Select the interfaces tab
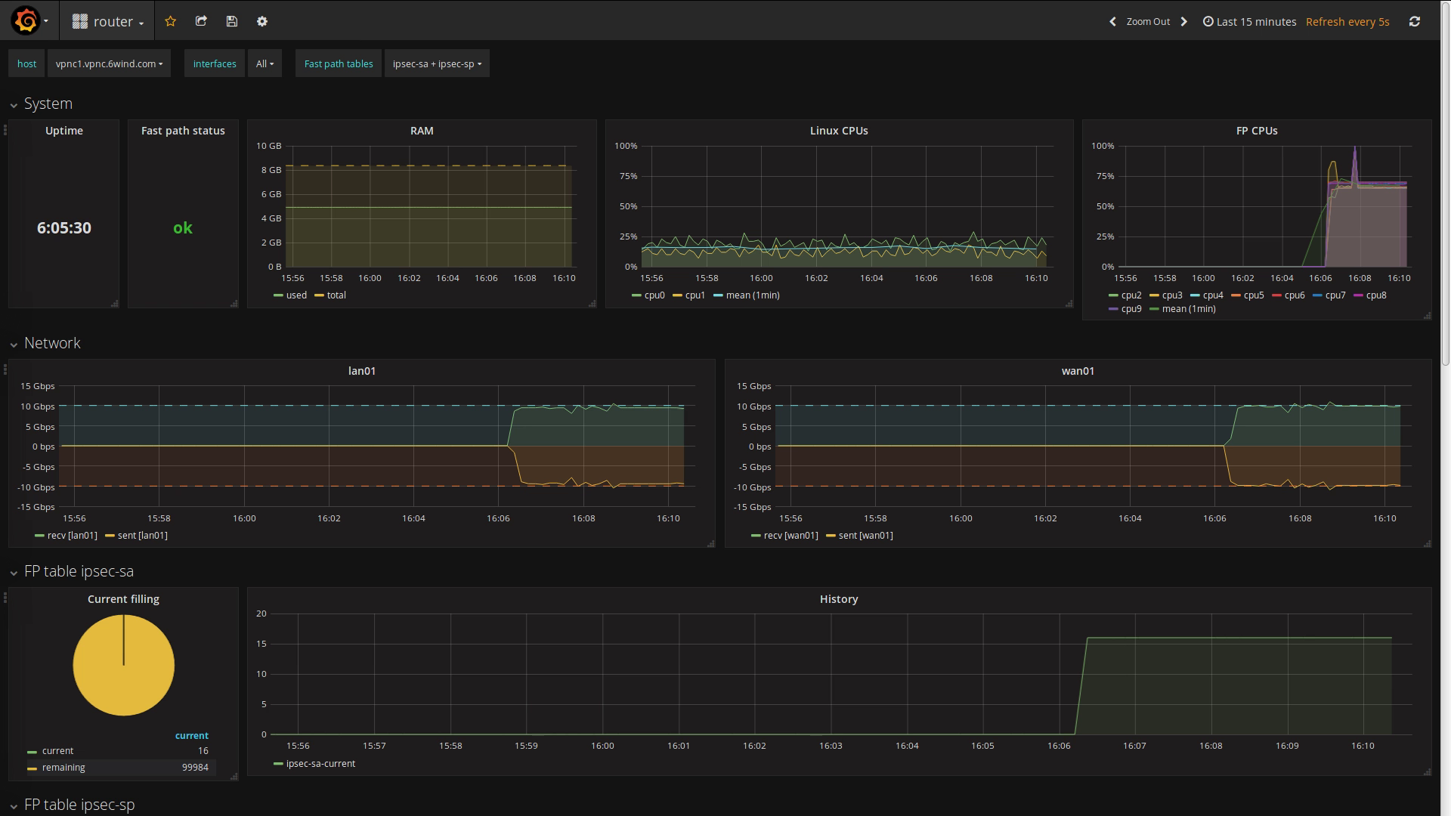 215,63
